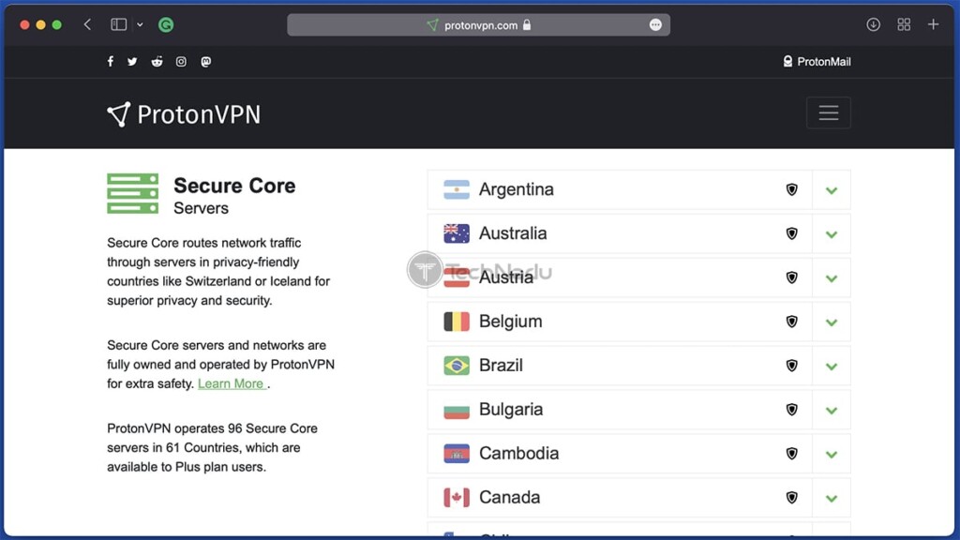Click the padlock icon in address bar
This screenshot has width=960, height=540.
(527, 25)
